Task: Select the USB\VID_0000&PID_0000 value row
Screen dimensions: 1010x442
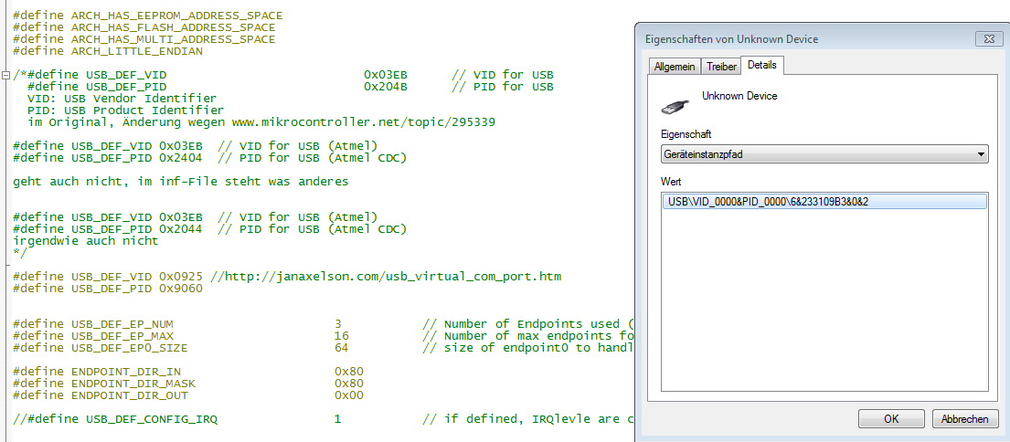Action: pos(824,202)
